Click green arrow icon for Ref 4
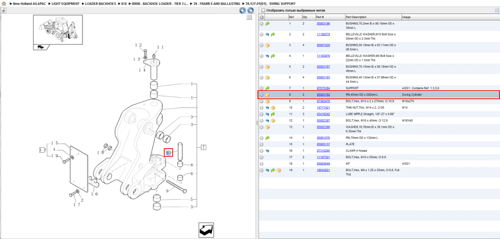This screenshot has height=239, width=500. tap(273, 56)
